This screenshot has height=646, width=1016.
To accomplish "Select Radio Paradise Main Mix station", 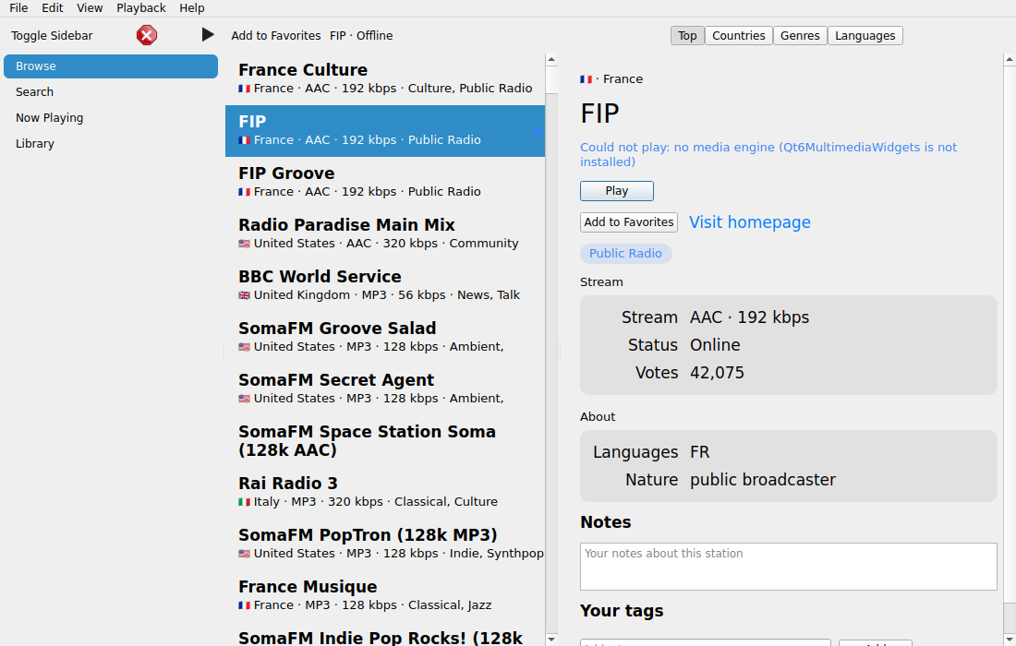I will click(385, 233).
